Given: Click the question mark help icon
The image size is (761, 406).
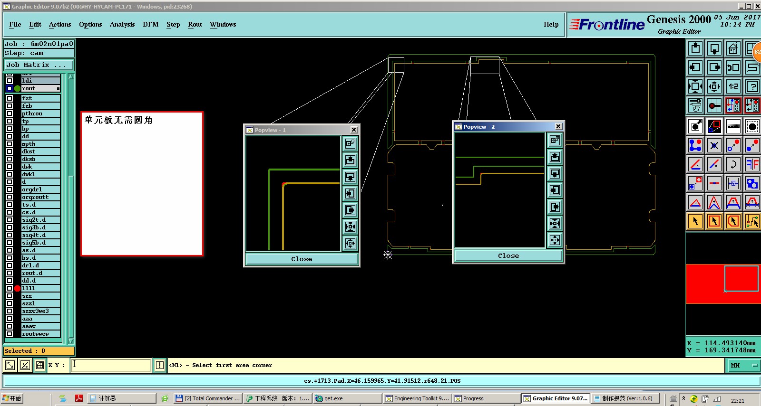Looking at the screenshot, I should click(x=752, y=86).
